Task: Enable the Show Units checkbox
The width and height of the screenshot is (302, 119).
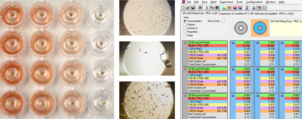Action: point(223,21)
